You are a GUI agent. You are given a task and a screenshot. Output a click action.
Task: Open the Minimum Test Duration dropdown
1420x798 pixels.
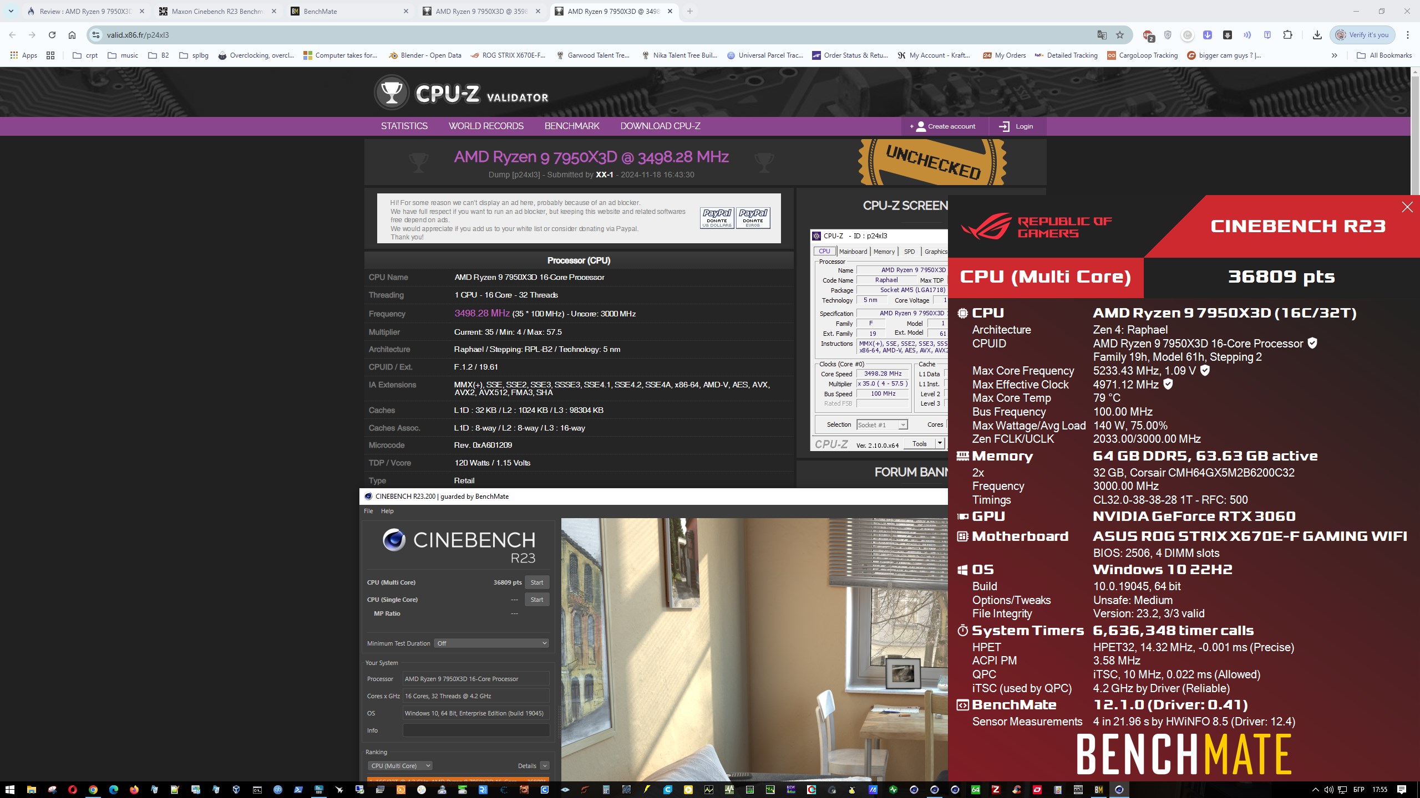click(x=491, y=643)
